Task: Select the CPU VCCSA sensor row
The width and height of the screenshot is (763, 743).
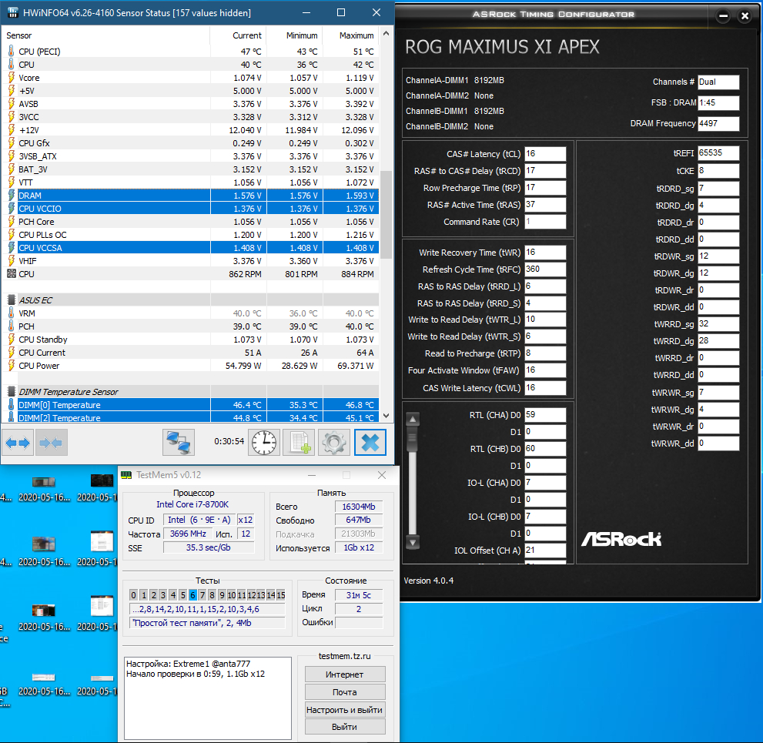Action: (190, 248)
